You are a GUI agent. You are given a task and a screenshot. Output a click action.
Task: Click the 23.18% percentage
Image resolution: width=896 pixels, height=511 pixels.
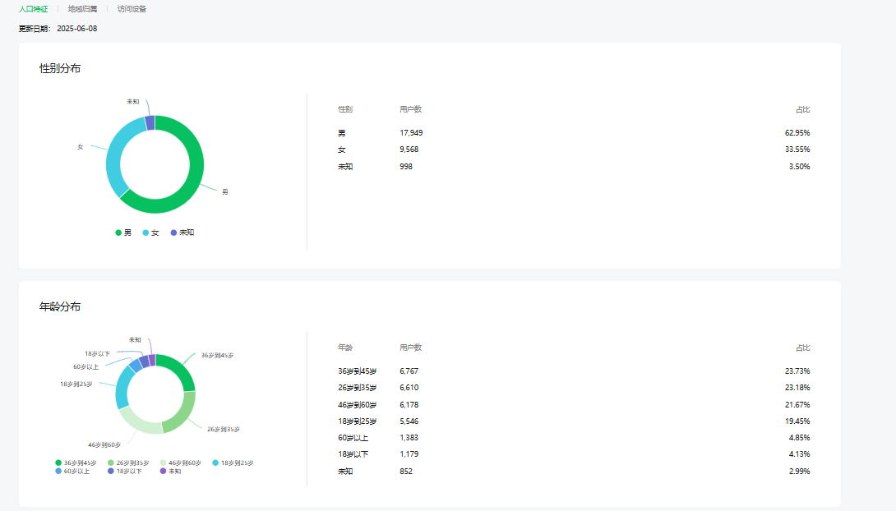[797, 388]
